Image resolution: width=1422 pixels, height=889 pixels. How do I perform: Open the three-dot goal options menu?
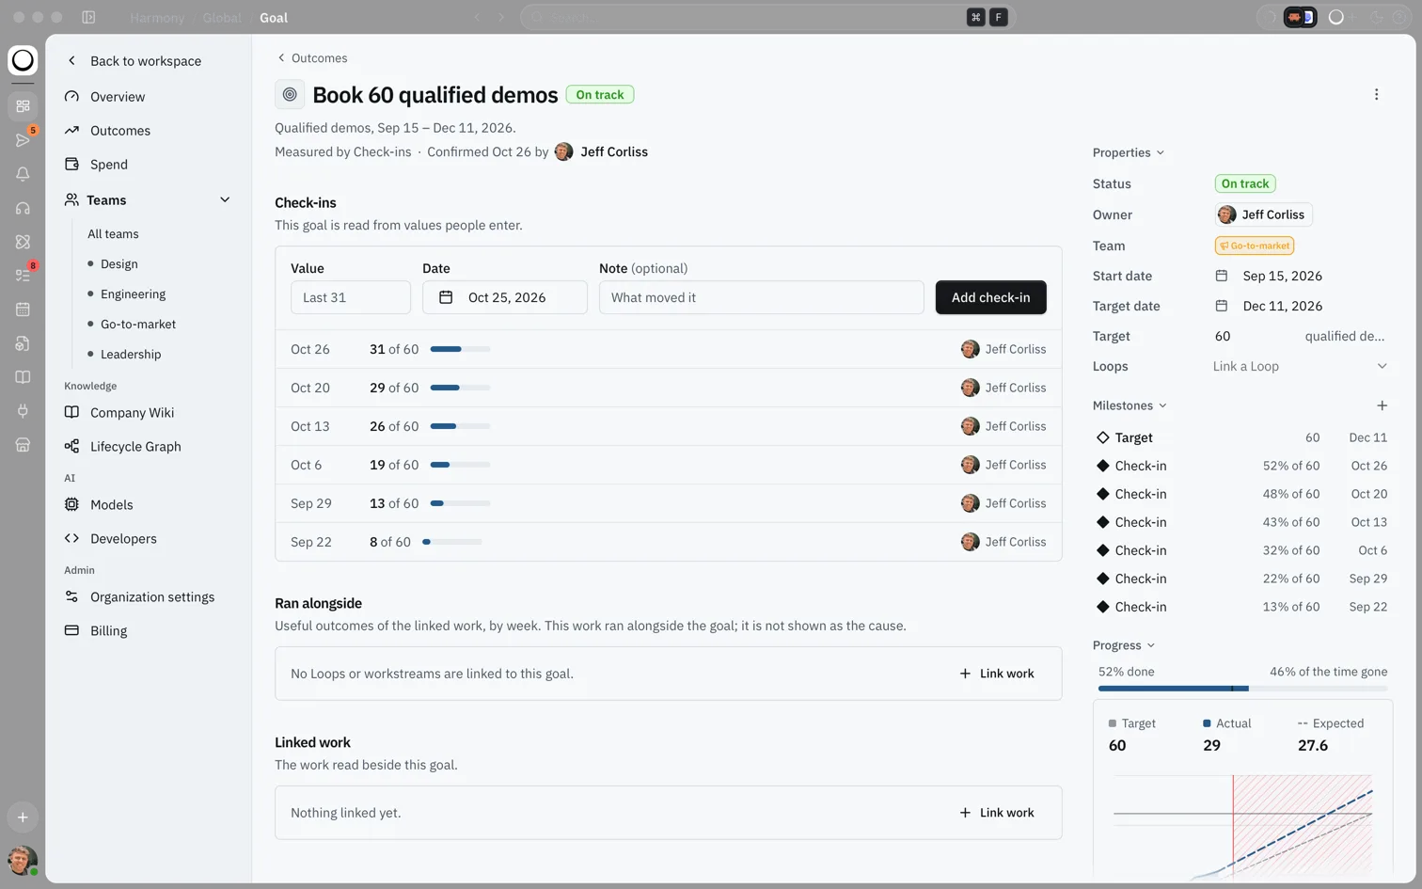click(1376, 94)
